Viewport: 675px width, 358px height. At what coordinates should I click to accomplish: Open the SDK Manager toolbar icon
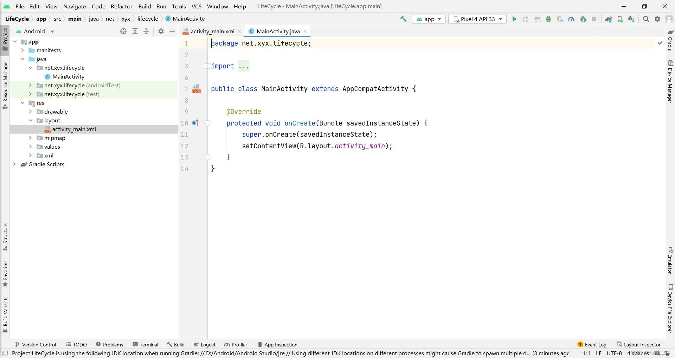pos(631,19)
